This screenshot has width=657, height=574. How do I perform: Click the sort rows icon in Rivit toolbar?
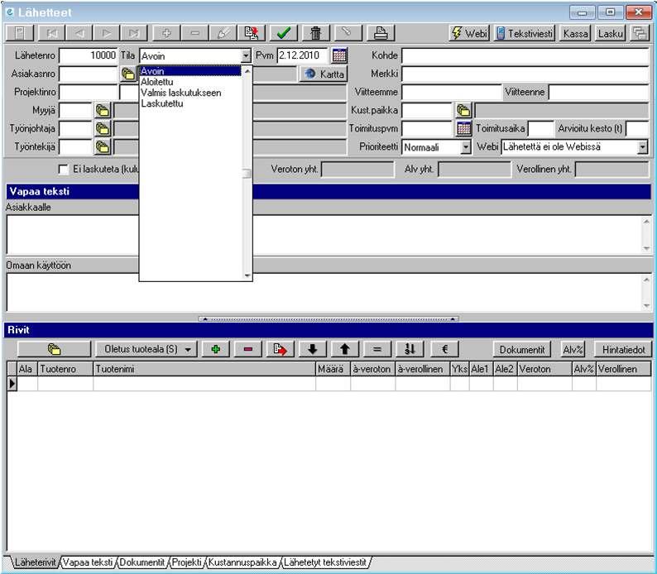410,349
